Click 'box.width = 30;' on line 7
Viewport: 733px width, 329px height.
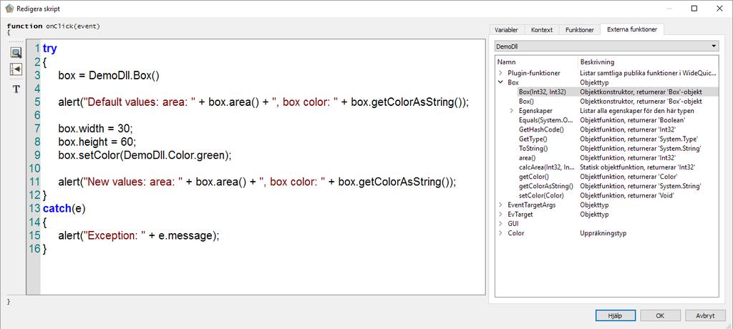tap(96, 128)
